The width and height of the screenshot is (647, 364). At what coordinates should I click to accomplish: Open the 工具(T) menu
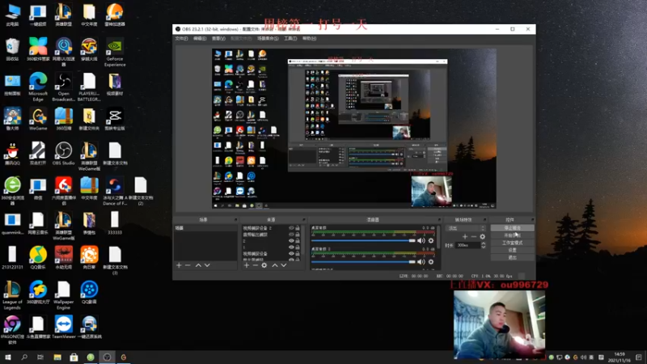tap(290, 38)
